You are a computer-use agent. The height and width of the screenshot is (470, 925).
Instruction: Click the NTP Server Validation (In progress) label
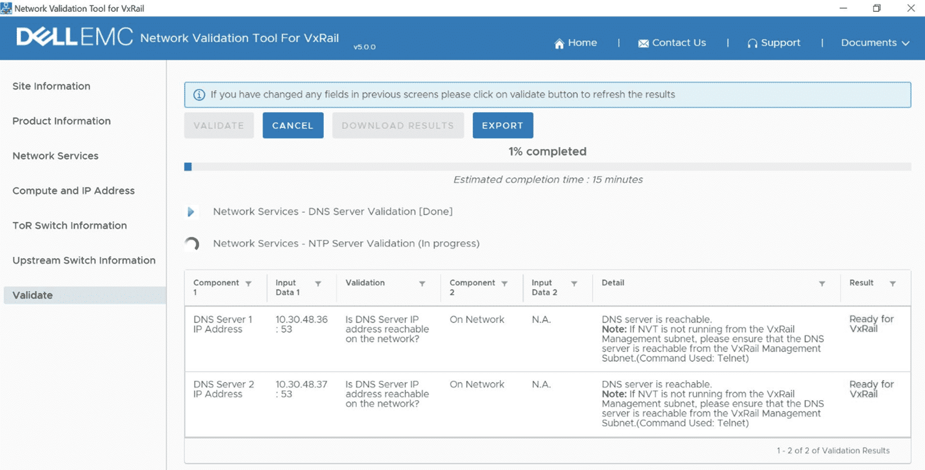pos(346,243)
